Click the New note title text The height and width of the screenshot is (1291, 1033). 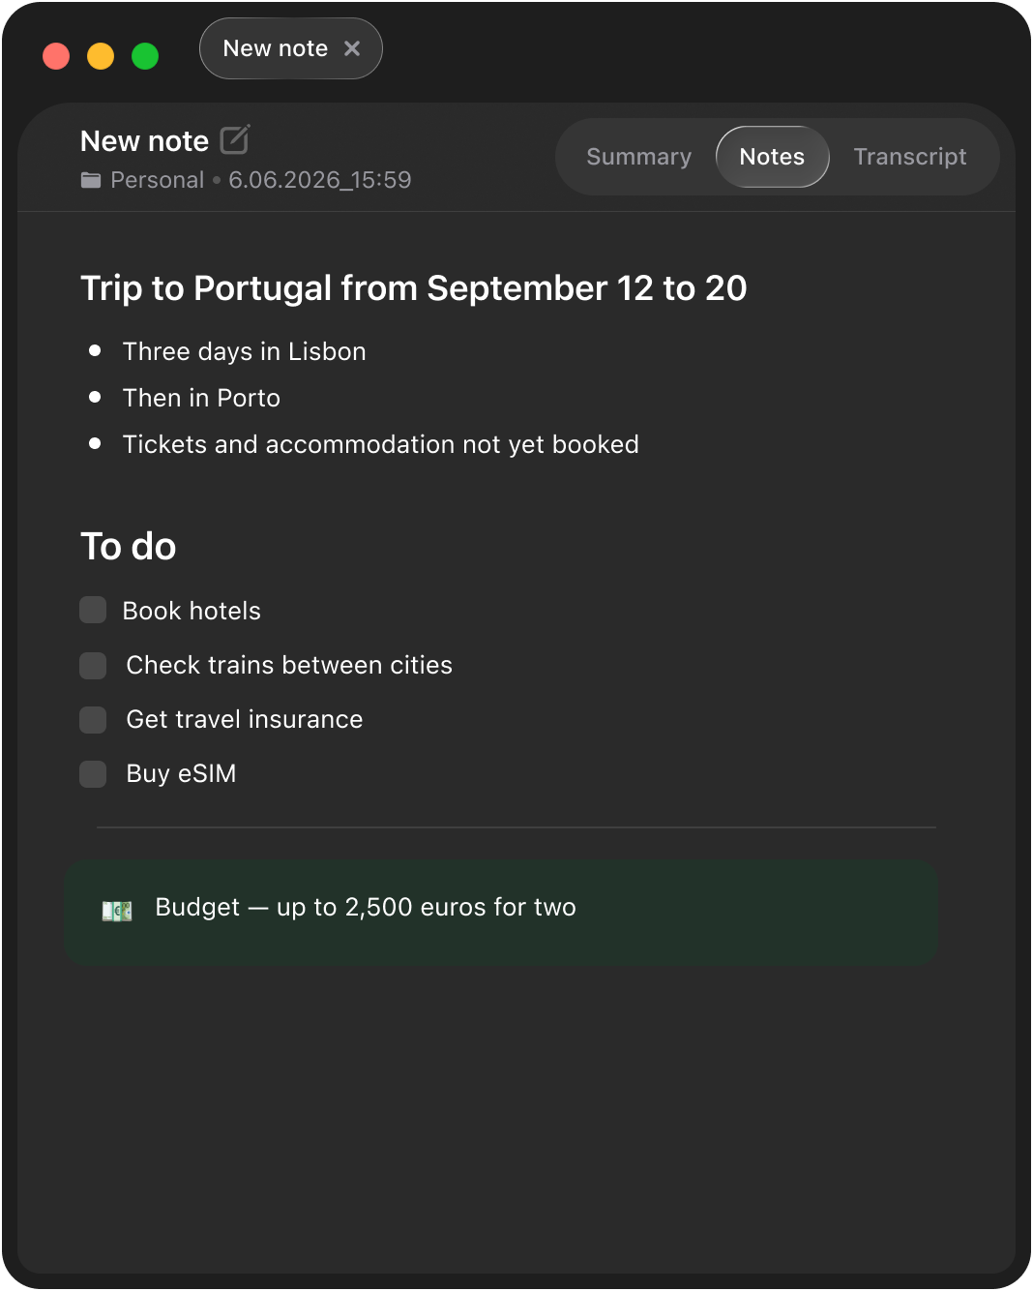tap(144, 141)
